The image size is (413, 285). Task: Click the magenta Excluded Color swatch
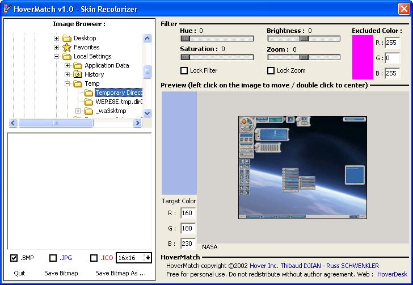pos(363,57)
